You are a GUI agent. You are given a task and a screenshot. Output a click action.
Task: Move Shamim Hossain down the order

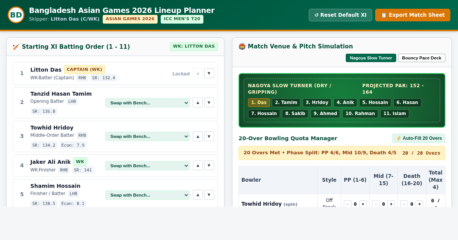[x=209, y=195]
